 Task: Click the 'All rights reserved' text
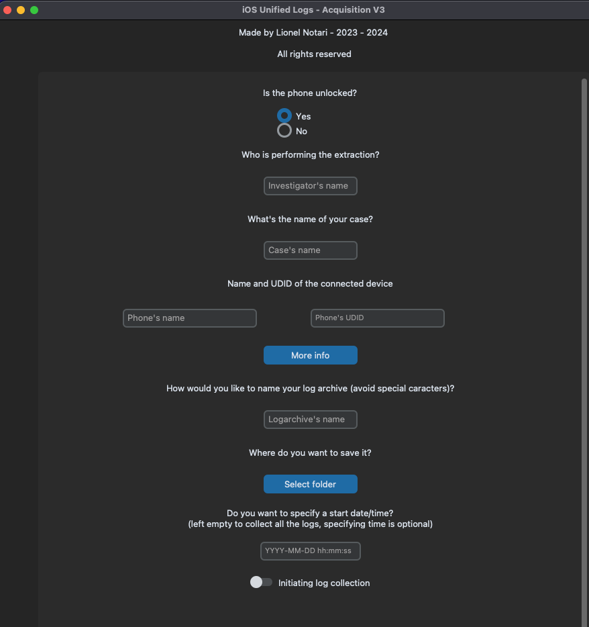coord(314,54)
